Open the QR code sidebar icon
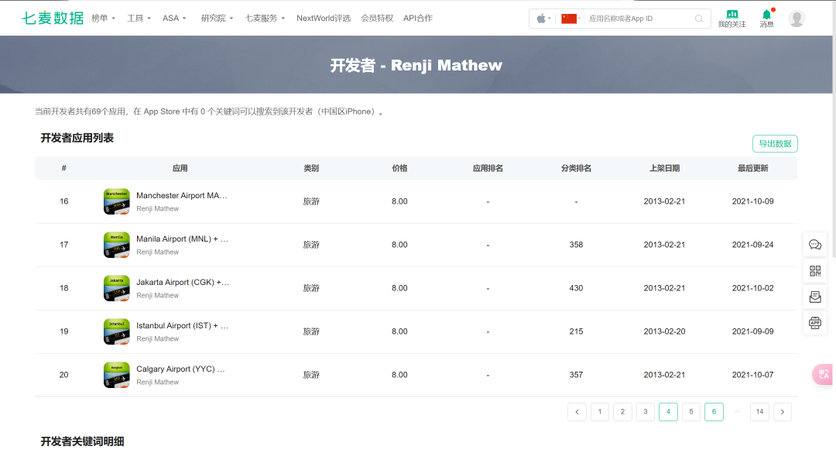 point(815,271)
